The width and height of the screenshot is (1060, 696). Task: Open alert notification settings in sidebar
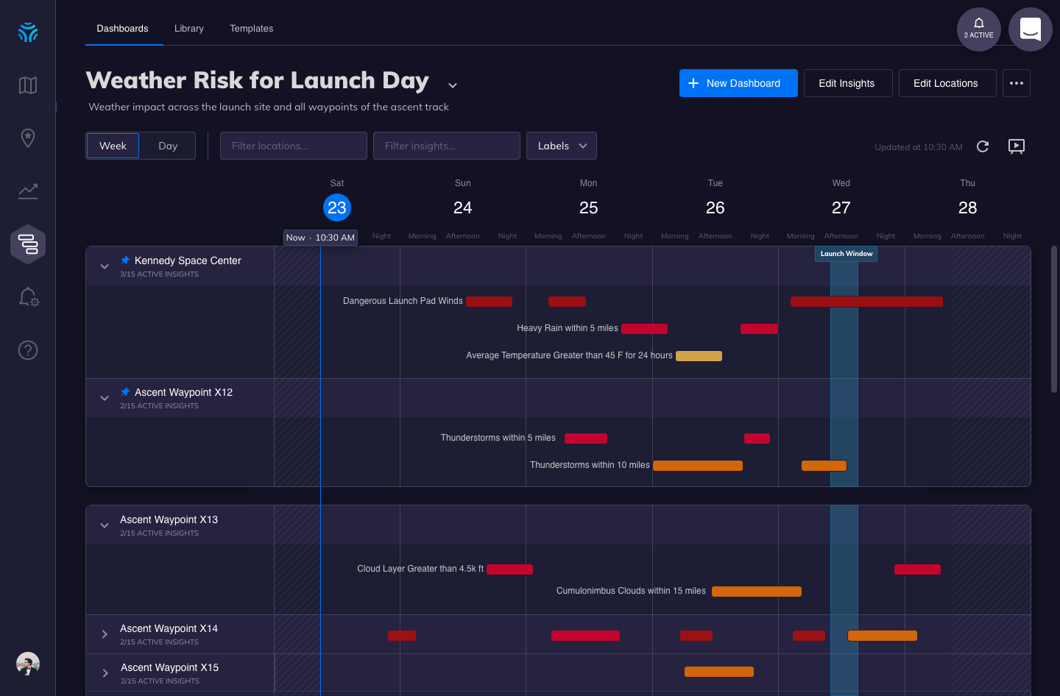(27, 296)
